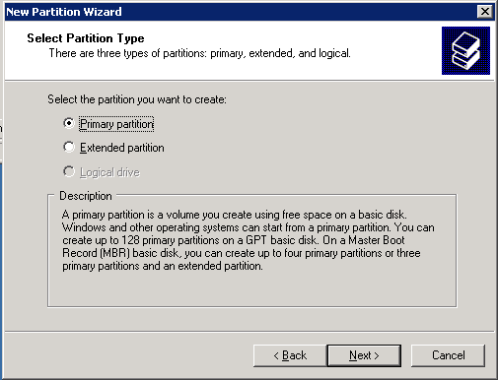Click the 'three types of partitions' subtitle
Viewport: 498px width, 380px height.
(200, 53)
